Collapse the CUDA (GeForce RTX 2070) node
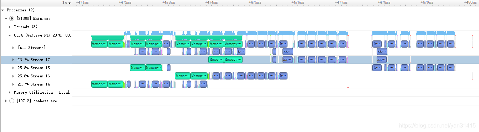The width and height of the screenshot is (479, 132). [10, 35]
